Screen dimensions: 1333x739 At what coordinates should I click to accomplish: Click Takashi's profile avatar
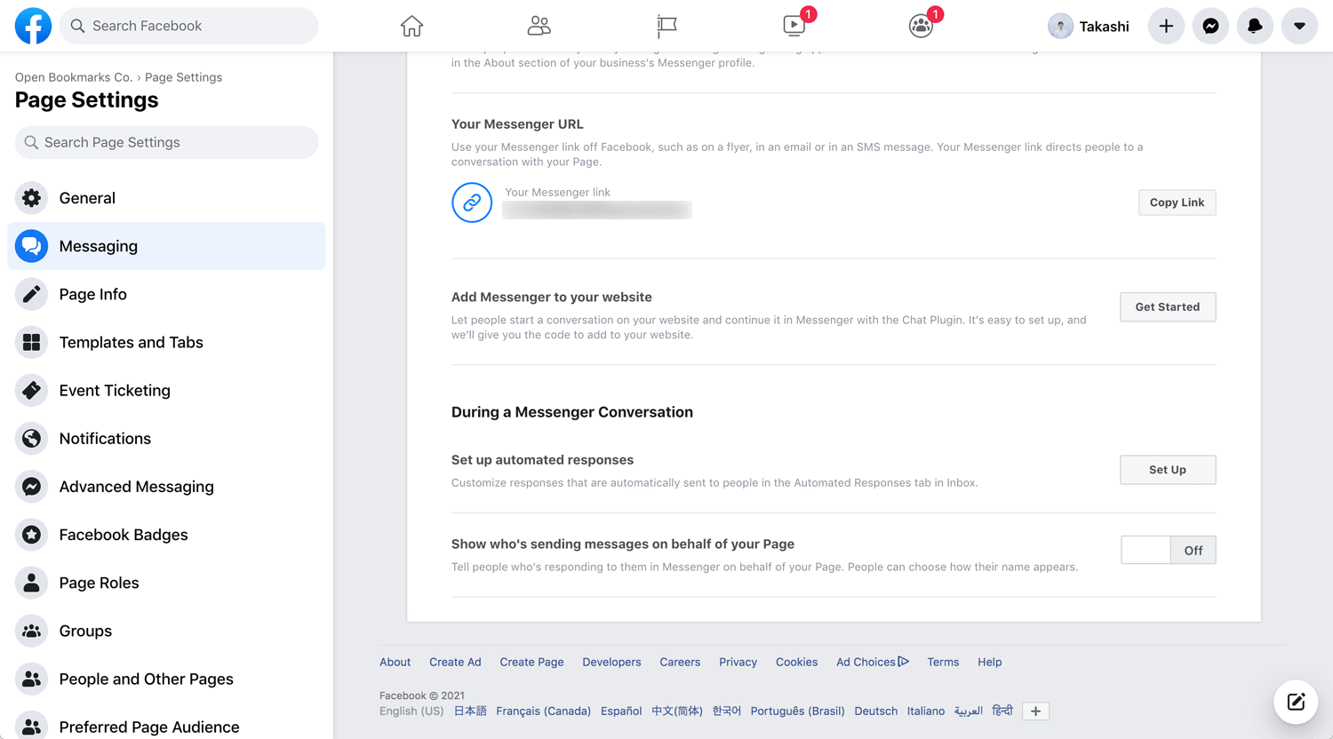pos(1060,26)
